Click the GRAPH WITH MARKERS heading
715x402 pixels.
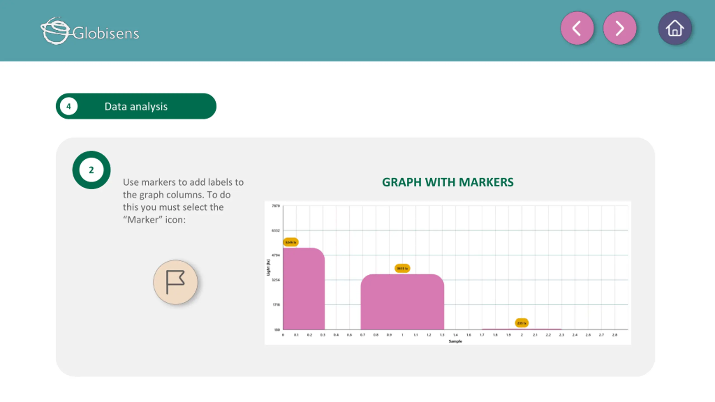[x=448, y=182]
